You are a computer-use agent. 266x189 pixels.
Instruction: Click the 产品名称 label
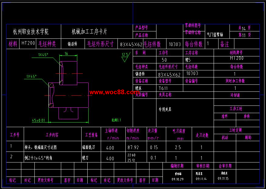point(142,35)
